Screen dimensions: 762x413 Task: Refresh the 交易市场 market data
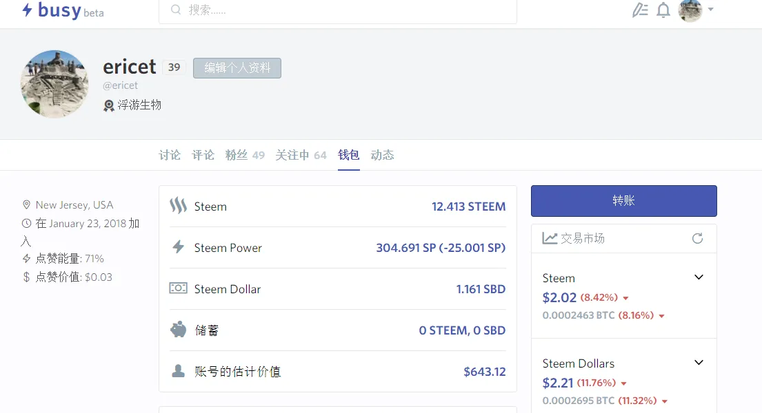tap(697, 238)
